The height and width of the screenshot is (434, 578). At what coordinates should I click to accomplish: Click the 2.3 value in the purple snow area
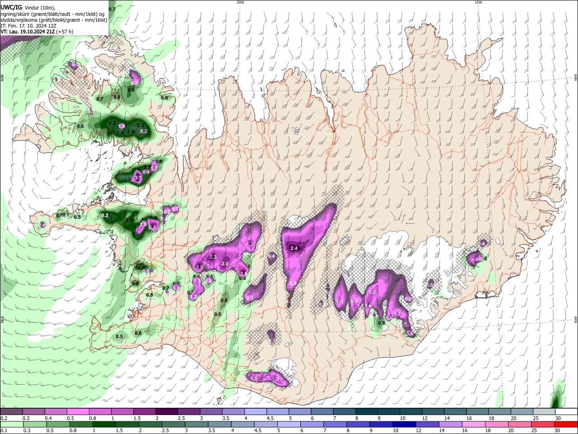pos(213,257)
